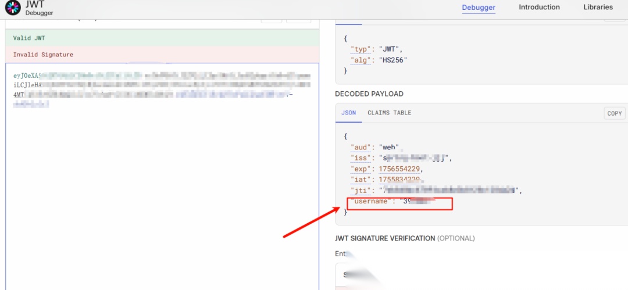Open the Libraries page
628x290 pixels.
[598, 7]
